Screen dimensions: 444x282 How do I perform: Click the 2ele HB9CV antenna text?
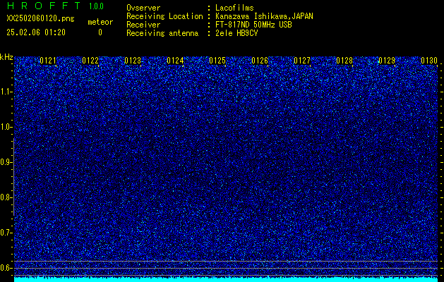[236, 33]
